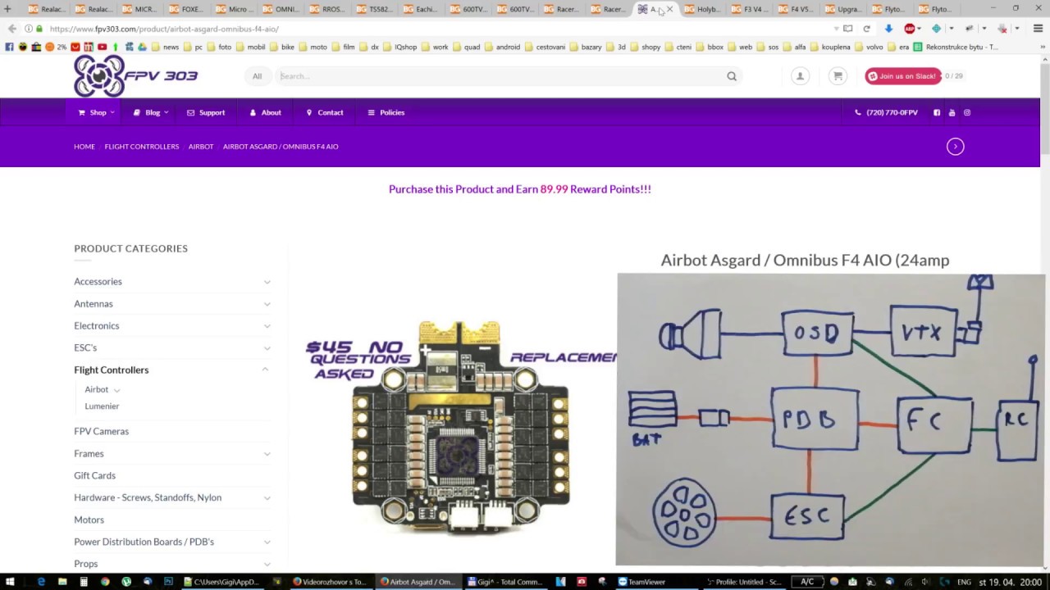This screenshot has height=590, width=1050.
Task: Expand the Electronics category chevron
Action: click(267, 326)
